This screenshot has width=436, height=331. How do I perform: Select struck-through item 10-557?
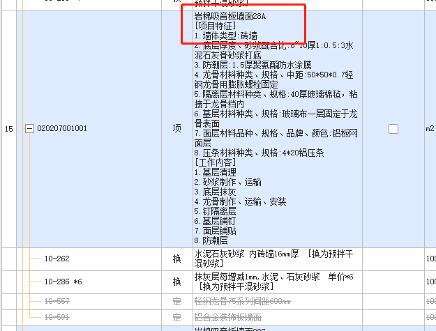pyautogui.click(x=57, y=301)
